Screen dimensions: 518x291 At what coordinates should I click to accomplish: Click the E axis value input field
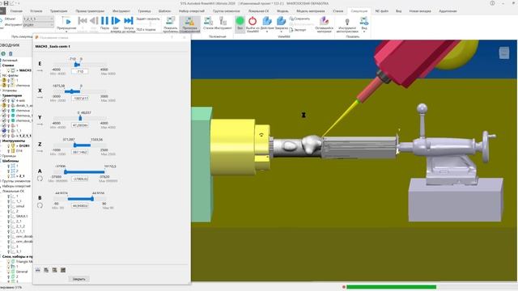(x=80, y=71)
